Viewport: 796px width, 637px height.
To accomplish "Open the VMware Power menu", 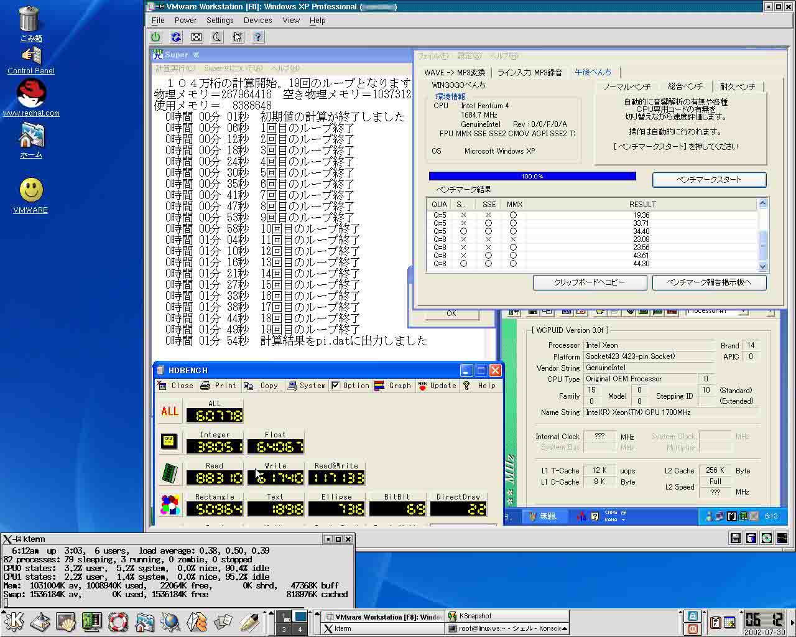I will pyautogui.click(x=186, y=21).
